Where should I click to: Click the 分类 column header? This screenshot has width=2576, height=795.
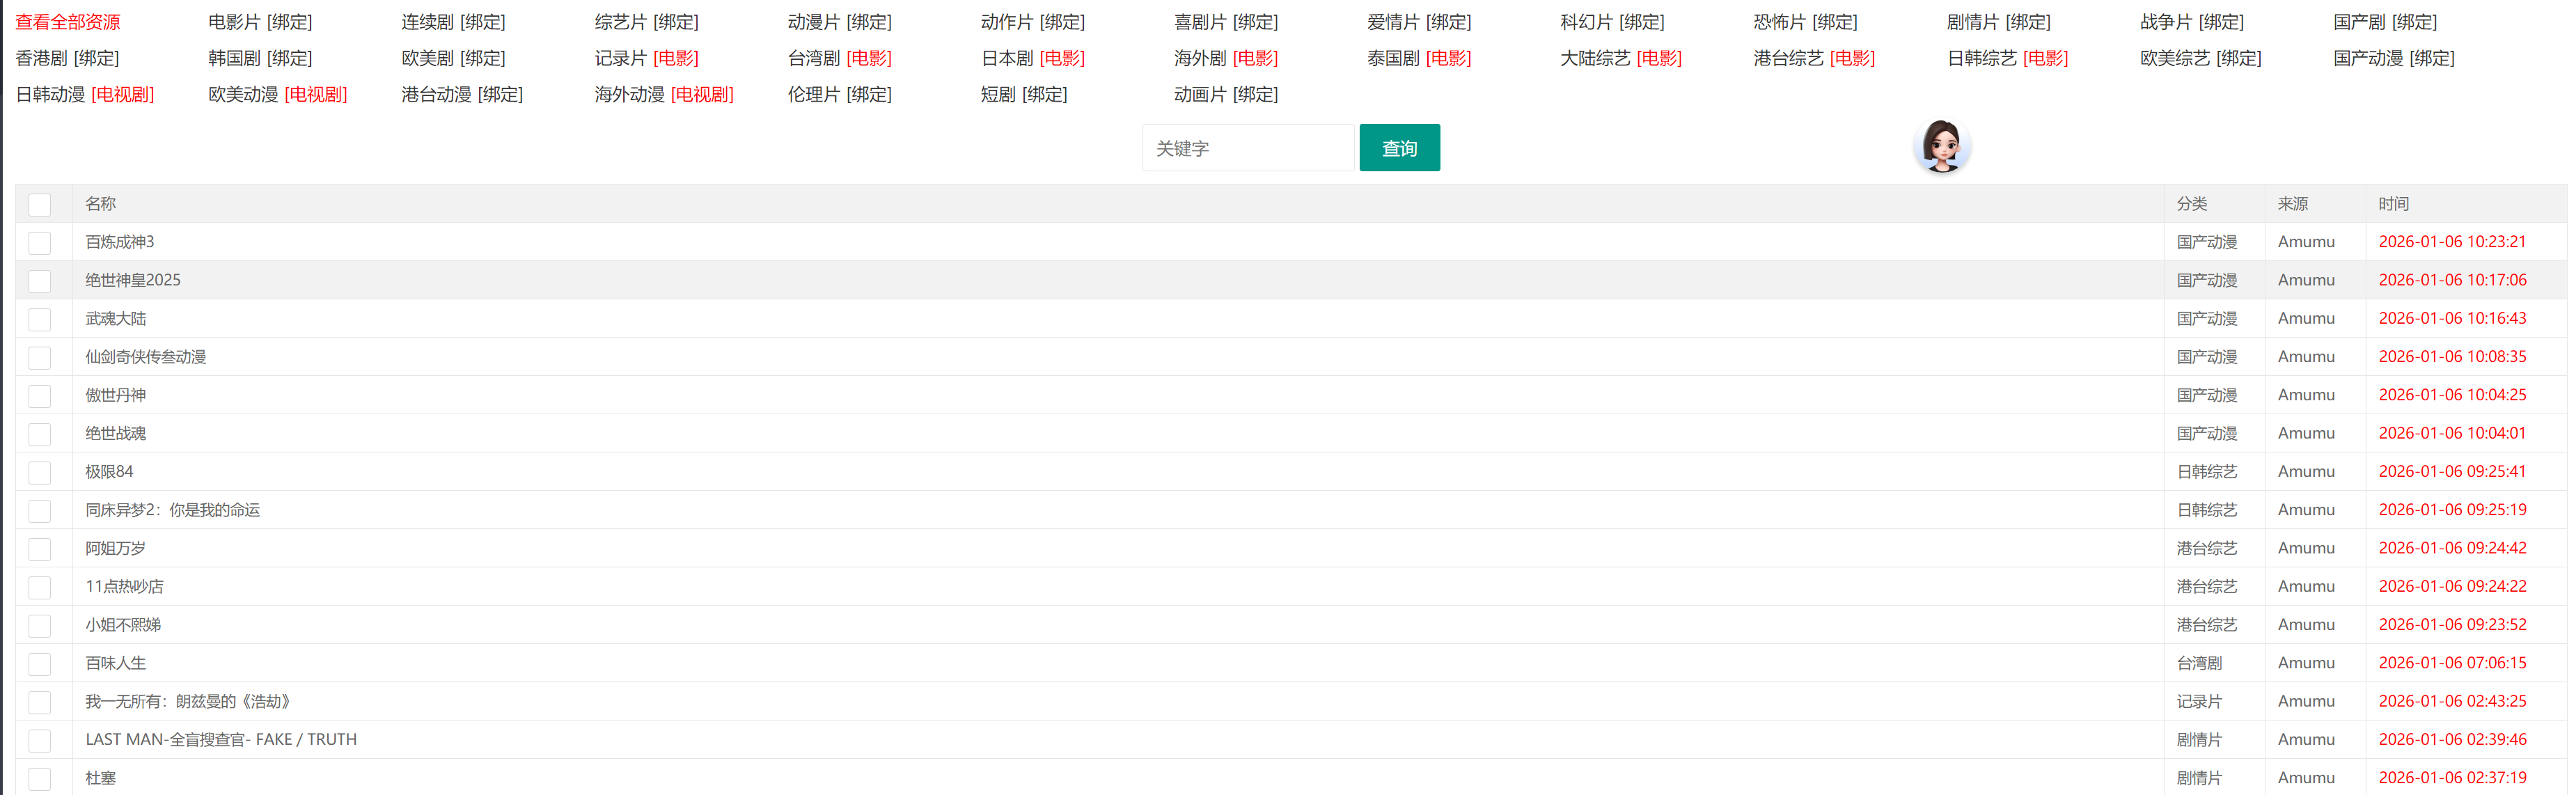click(2191, 204)
